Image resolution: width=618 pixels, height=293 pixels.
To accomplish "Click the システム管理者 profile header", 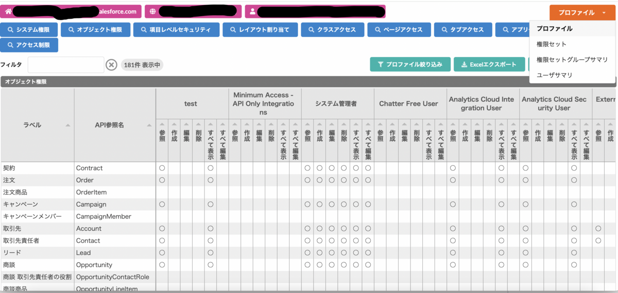I will click(337, 104).
